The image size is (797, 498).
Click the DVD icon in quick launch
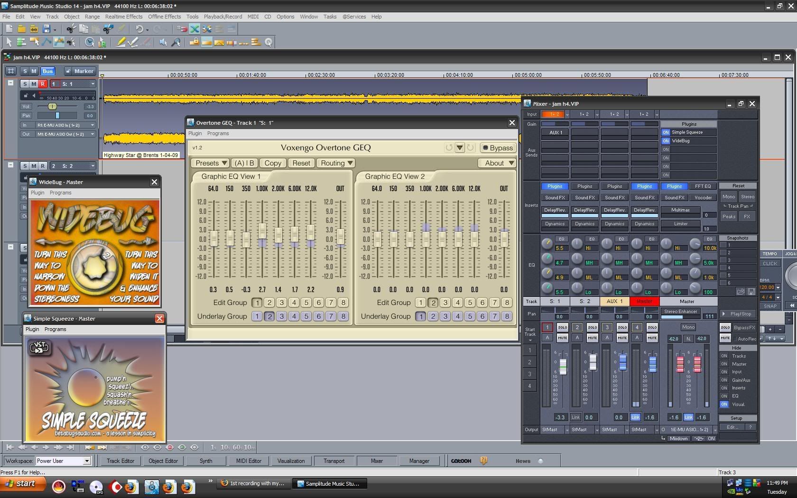coord(96,487)
